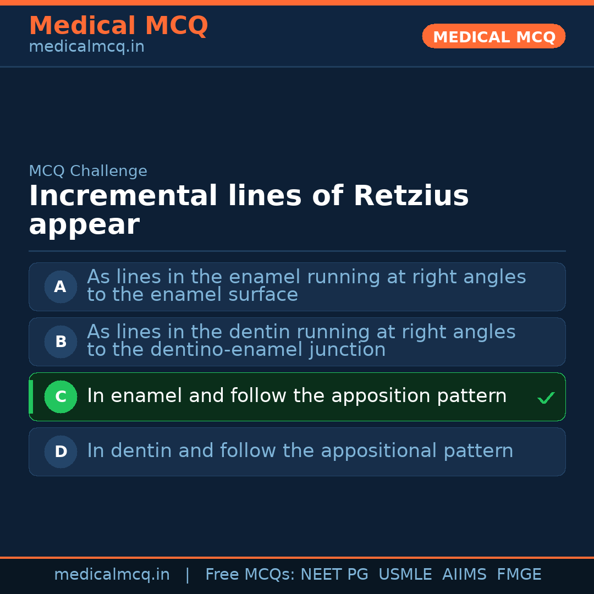Viewport: 594px width, 594px height.
Task: Click the orange Medical MCQ header title
Action: click(118, 26)
